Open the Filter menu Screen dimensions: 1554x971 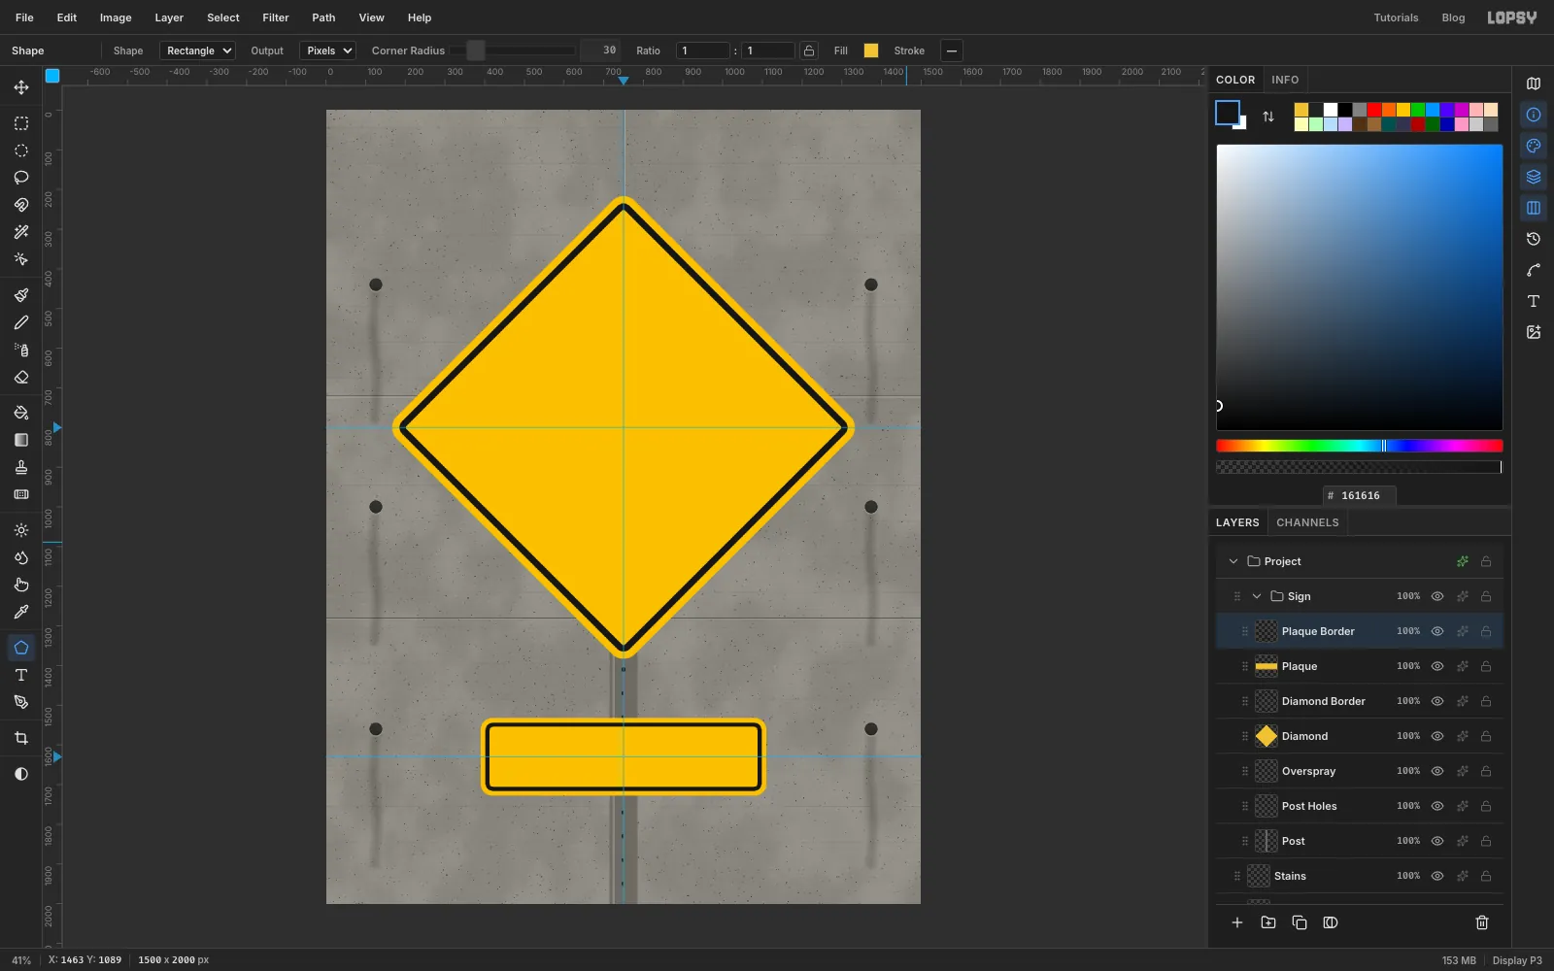276,17
